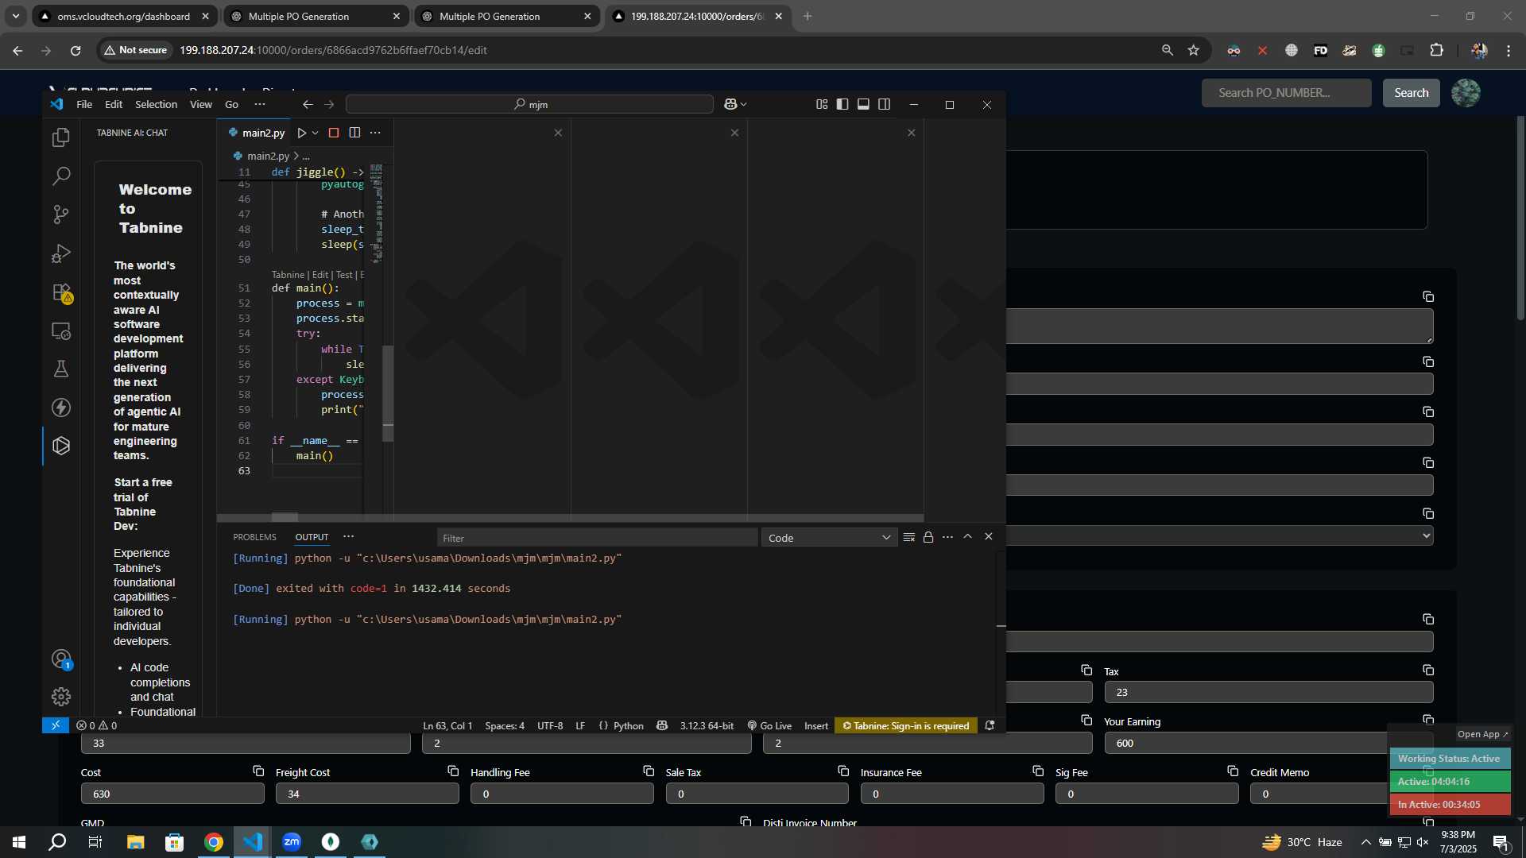Clear the output panel
This screenshot has width=1526, height=858.
[909, 537]
